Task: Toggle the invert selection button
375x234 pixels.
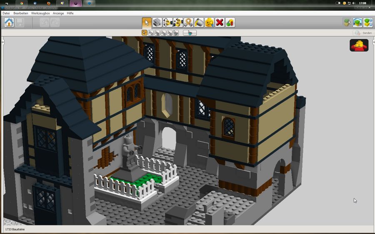Action: [190, 33]
